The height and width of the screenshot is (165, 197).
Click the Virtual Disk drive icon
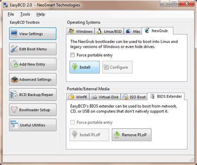click(94, 97)
